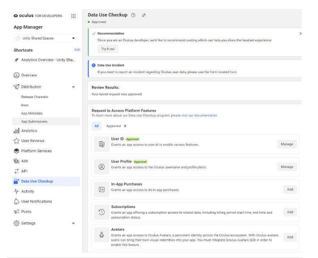Open Analytics from the sidebar
The image size is (318, 258).
click(x=29, y=131)
